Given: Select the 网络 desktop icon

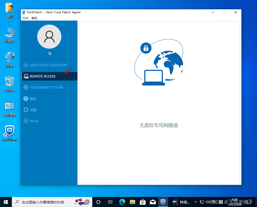Looking at the screenshot, I should pos(10,59).
